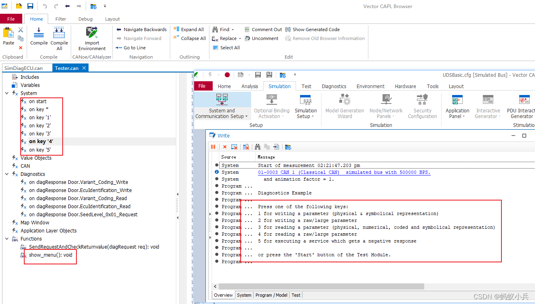Maximize the Write window
This screenshot has height=304, width=535.
[524, 135]
